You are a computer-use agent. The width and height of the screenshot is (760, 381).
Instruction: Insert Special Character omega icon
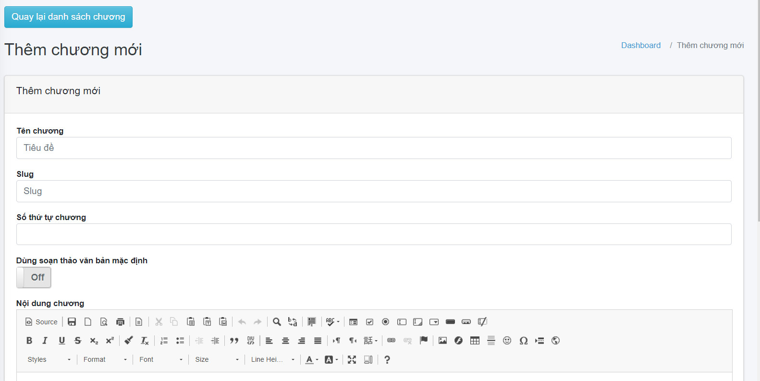524,341
